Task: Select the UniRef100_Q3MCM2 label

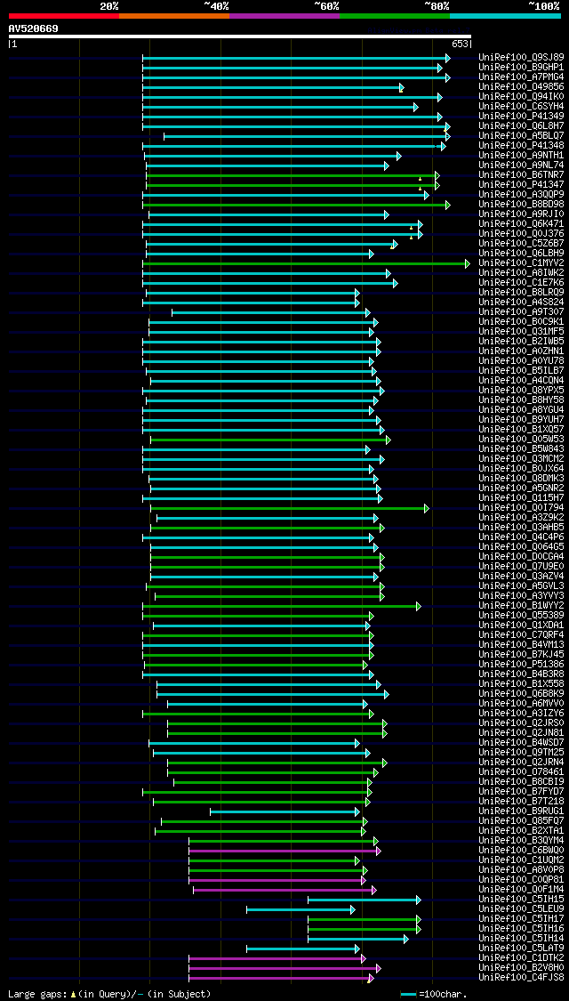Action: pyautogui.click(x=521, y=458)
